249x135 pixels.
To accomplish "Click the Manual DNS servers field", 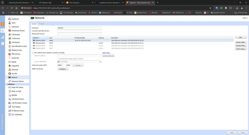I will pos(79,34).
